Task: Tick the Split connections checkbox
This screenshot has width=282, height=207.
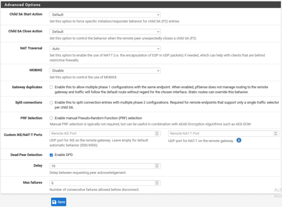Action: pos(51,103)
